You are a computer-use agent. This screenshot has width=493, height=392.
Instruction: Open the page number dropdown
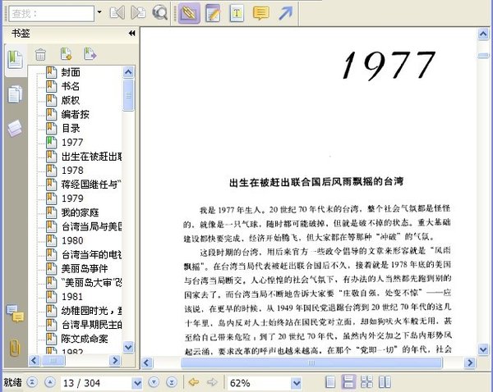(137, 383)
